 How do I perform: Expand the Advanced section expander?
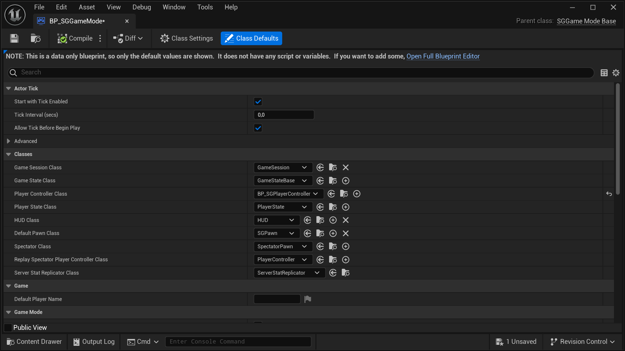pos(8,141)
